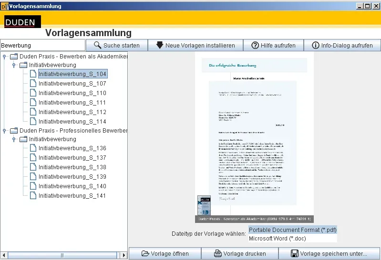Click the ISBN caption bar under preview
Viewport: 381px width, 260px height.
click(255, 219)
